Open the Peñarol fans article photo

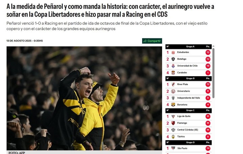click(84, 98)
